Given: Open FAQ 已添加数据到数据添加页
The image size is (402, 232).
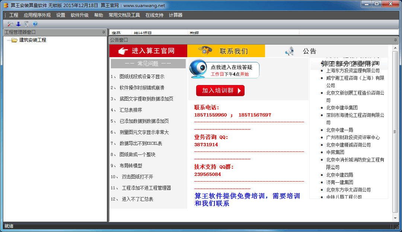Looking at the screenshot, I should click(x=144, y=121).
